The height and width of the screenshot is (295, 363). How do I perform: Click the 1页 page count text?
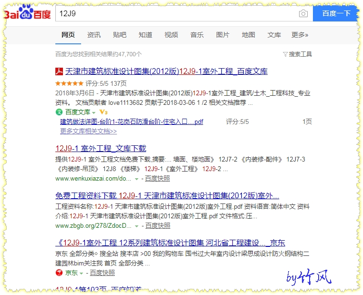[307, 122]
